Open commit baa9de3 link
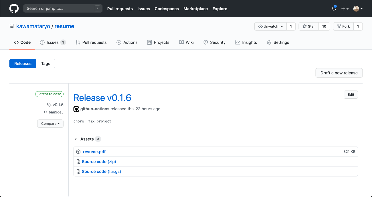 point(56,112)
